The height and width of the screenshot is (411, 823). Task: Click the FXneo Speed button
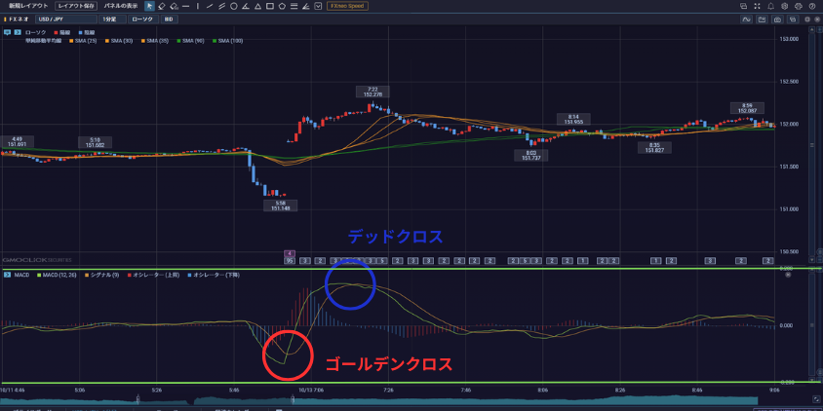347,6
